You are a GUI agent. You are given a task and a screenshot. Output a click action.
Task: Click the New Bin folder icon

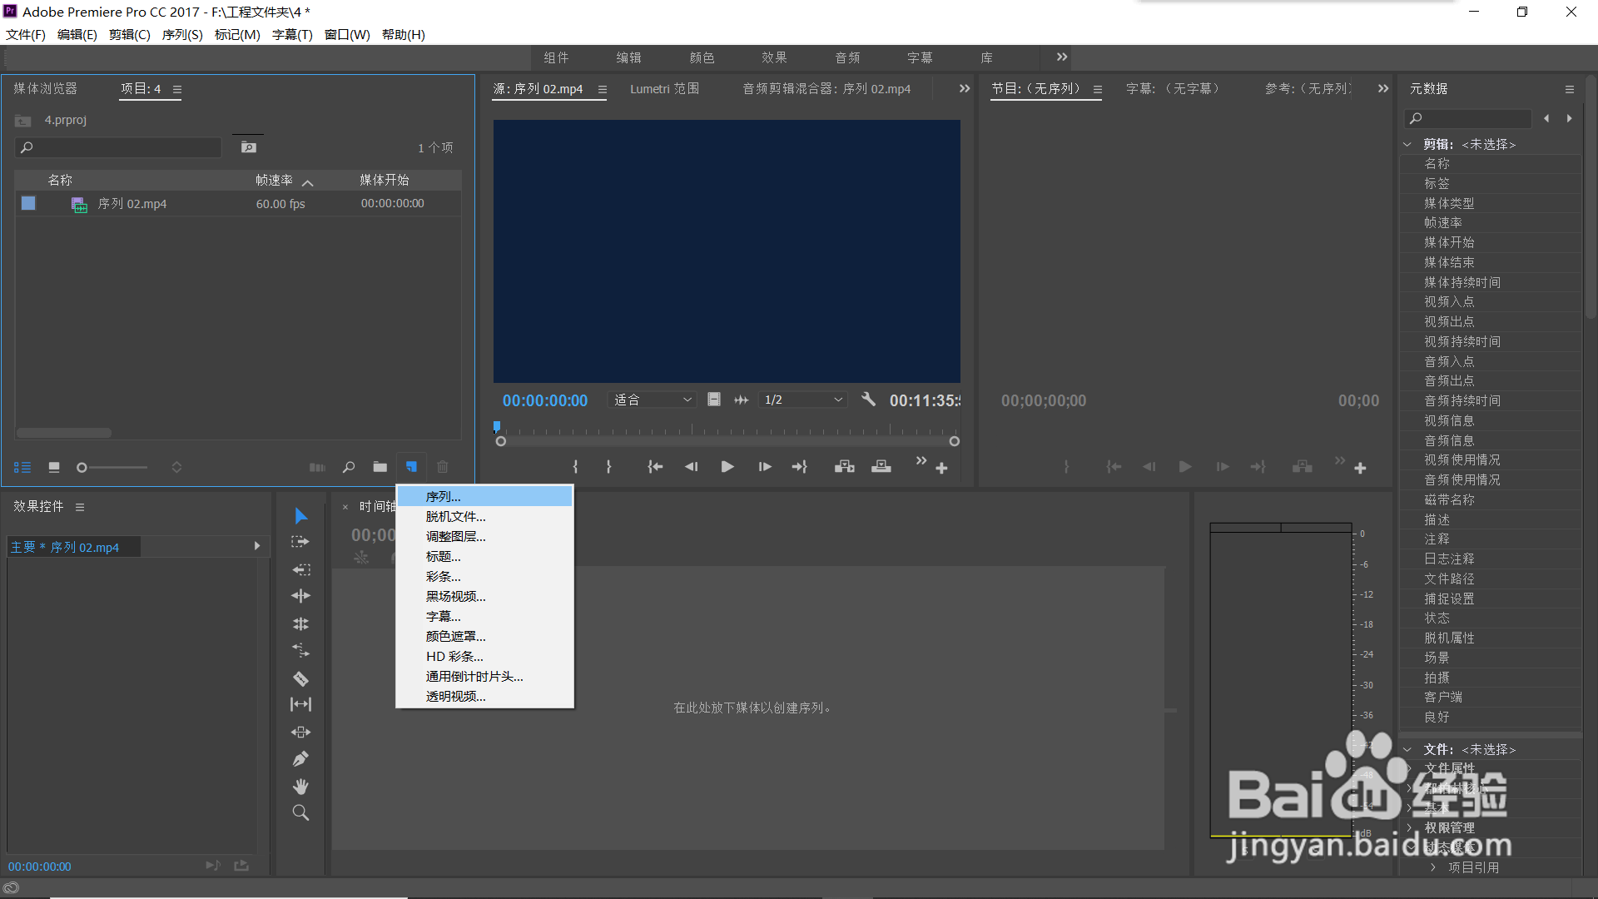[380, 467]
